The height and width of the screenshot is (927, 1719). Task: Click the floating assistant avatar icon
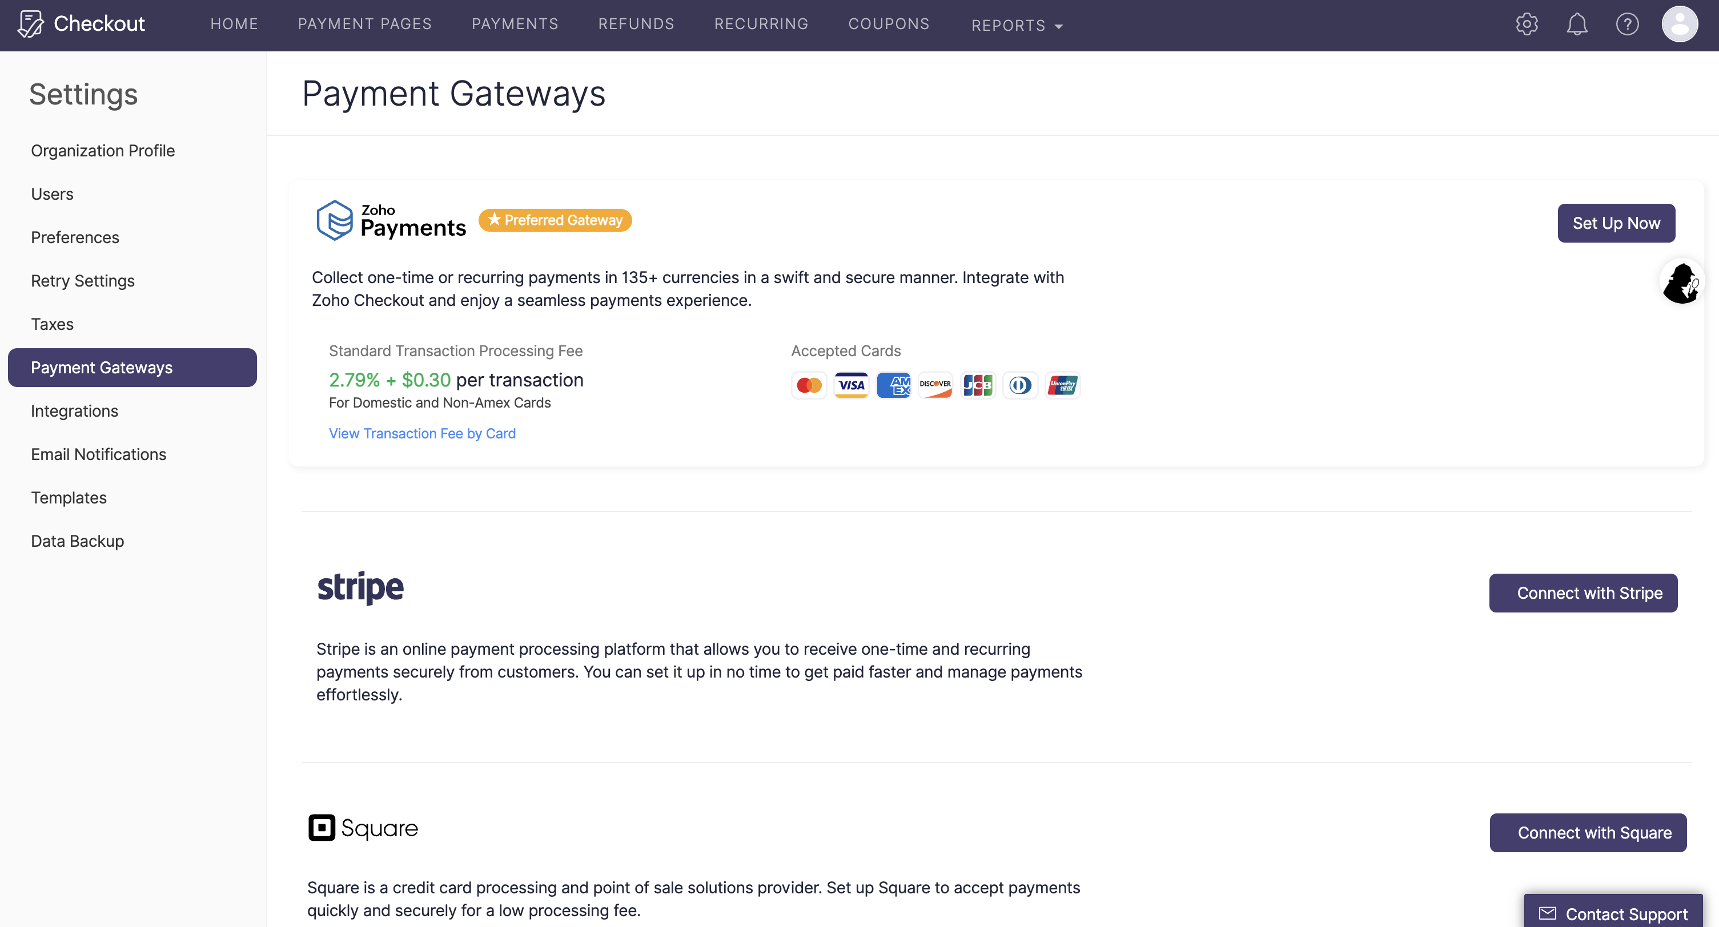click(1680, 283)
